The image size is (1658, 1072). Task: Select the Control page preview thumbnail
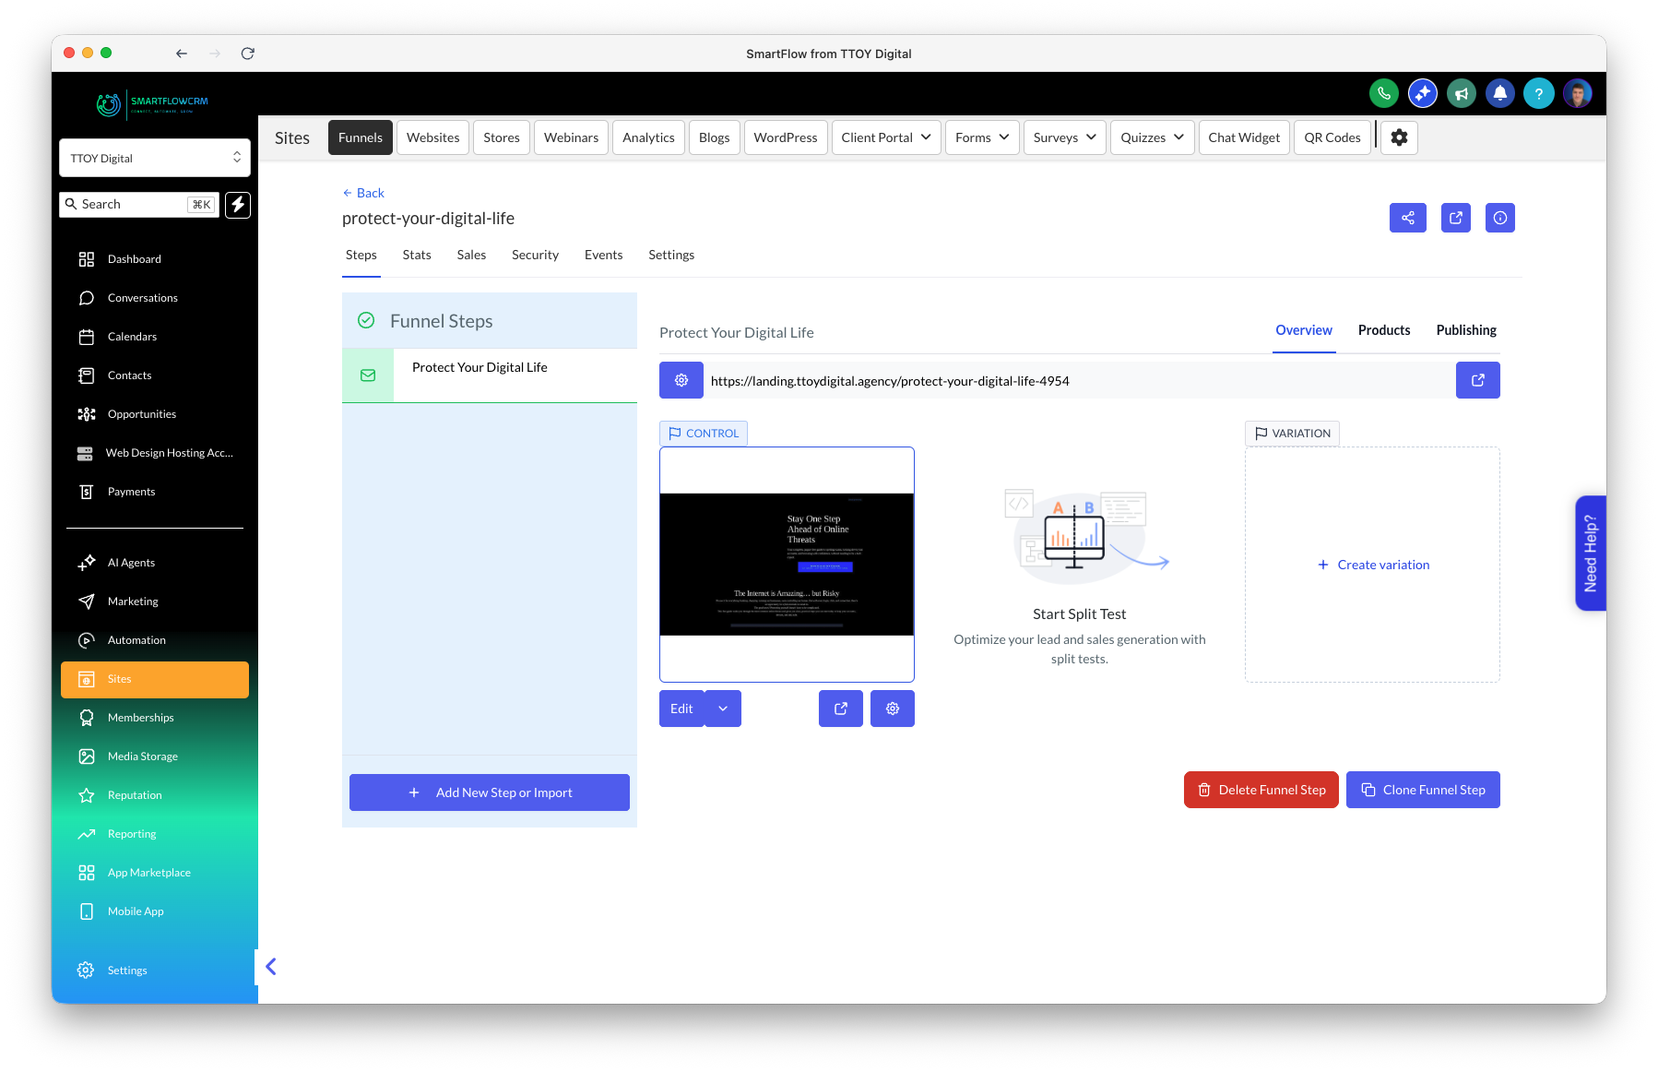point(787,564)
